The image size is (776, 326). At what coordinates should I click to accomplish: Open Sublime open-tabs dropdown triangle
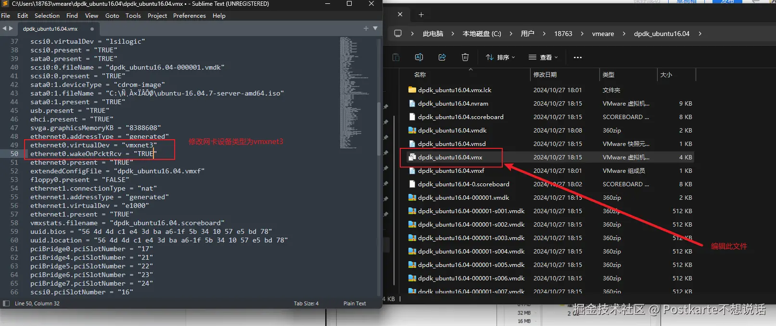(x=375, y=28)
